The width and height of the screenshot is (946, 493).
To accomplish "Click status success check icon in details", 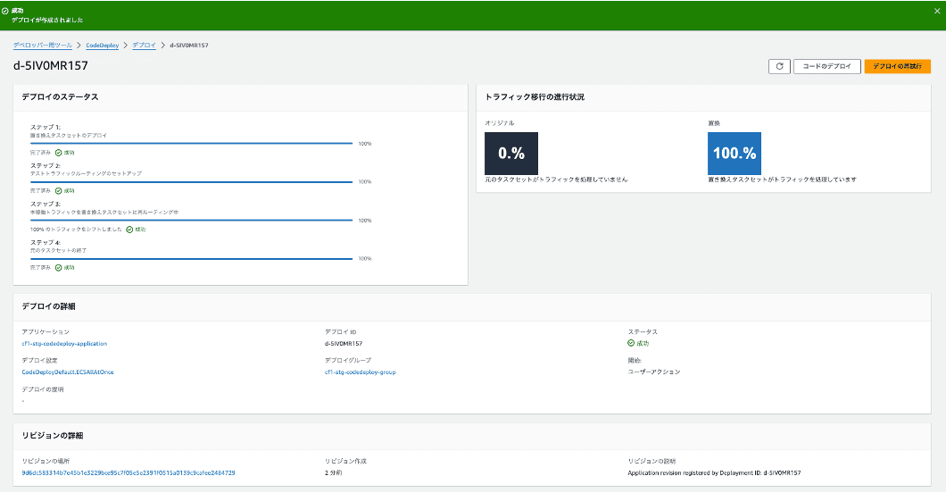I will click(631, 343).
